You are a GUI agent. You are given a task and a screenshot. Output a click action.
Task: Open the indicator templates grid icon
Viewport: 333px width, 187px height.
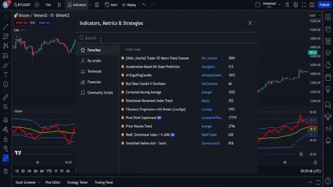(x=97, y=5)
